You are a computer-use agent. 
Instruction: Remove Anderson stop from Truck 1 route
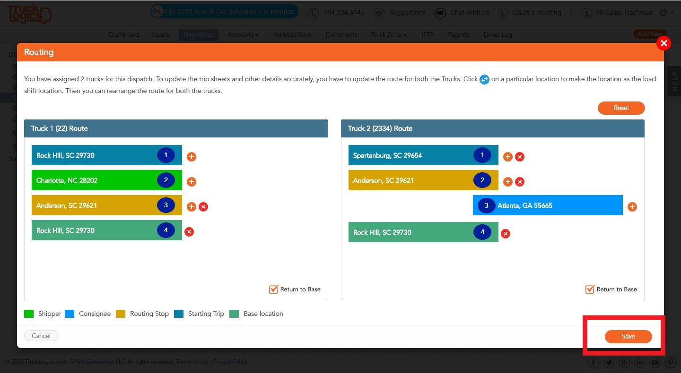coord(203,207)
